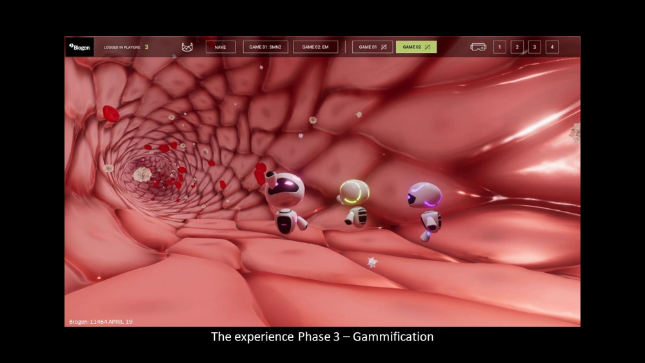Viewport: 645px width, 363px height.
Task: Toggle the highlighted GAME 02 switch
Action: pyautogui.click(x=416, y=47)
